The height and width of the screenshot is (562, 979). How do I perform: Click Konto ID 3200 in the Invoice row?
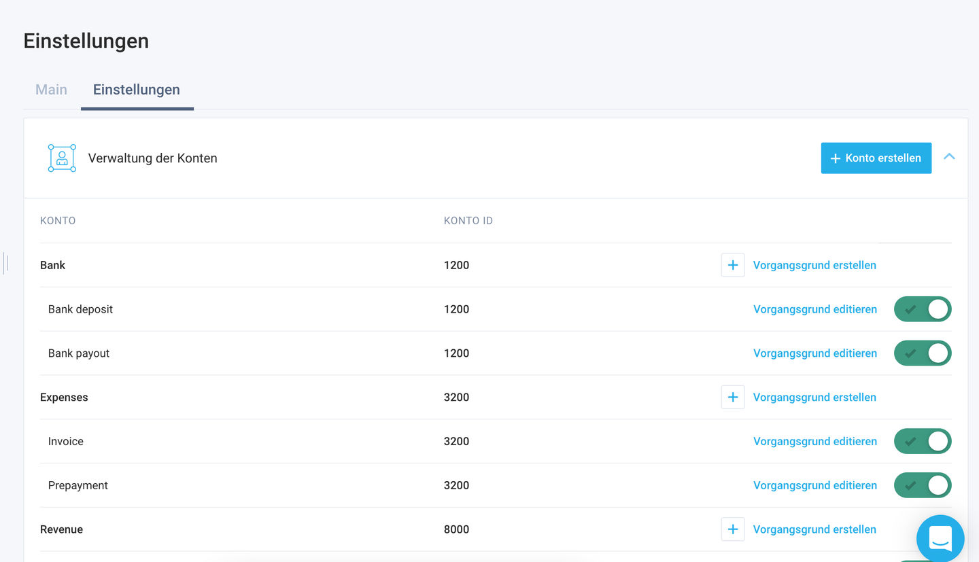tap(456, 441)
